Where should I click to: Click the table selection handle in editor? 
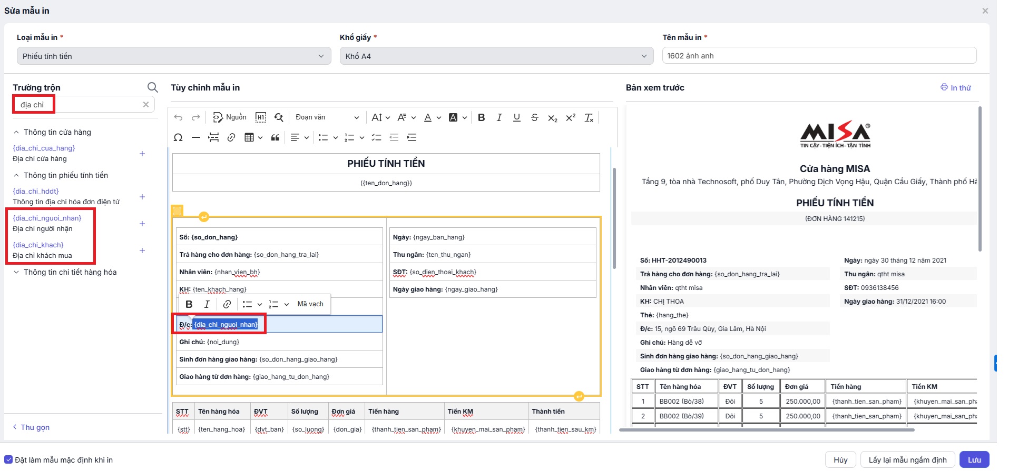tap(177, 211)
